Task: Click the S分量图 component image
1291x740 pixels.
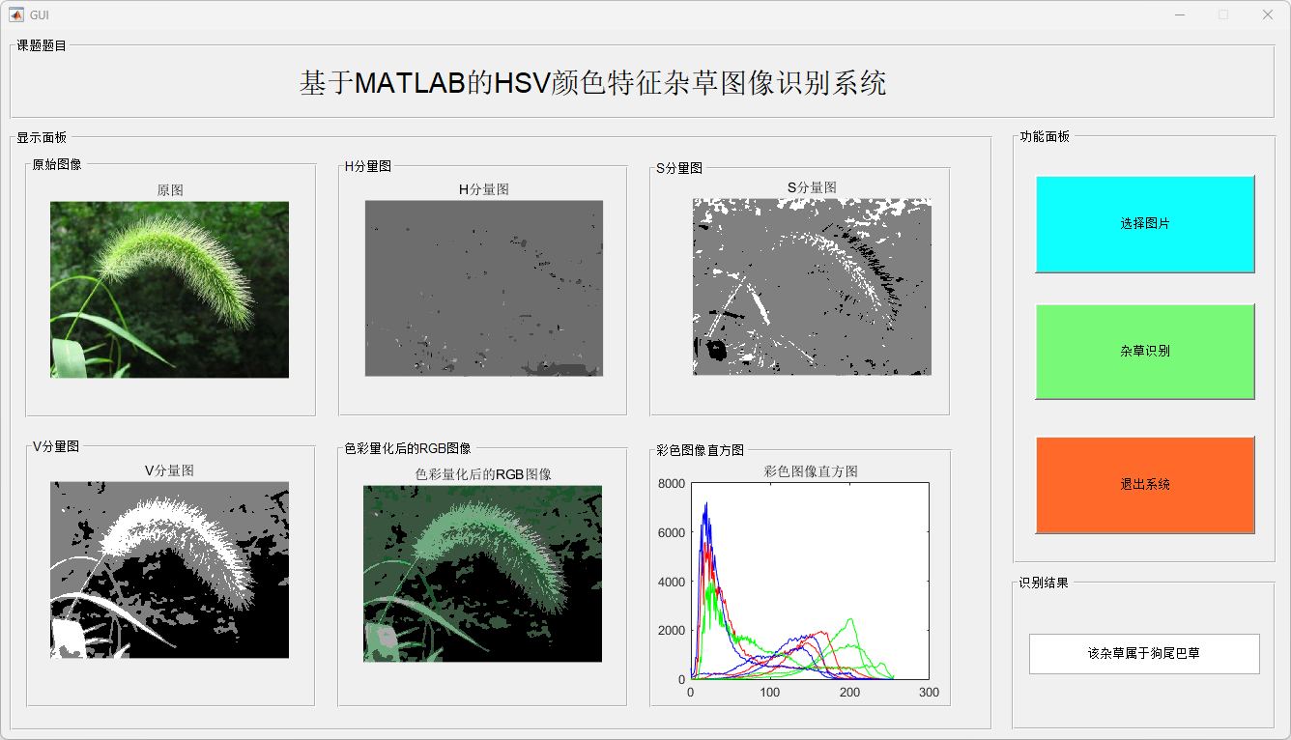Action: pos(812,287)
